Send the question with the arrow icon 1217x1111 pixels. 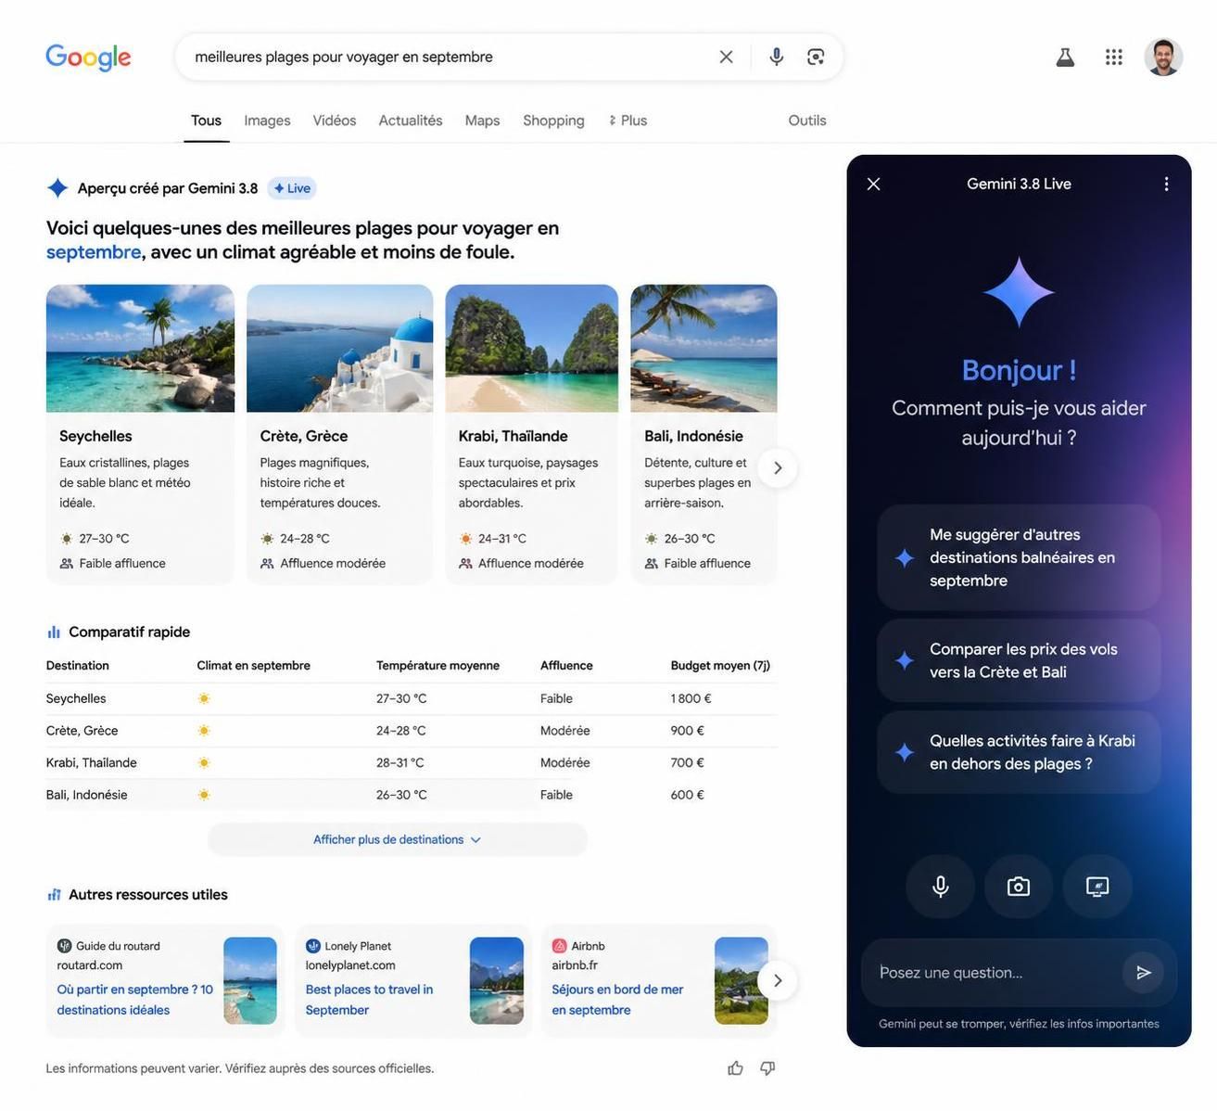pyautogui.click(x=1144, y=972)
